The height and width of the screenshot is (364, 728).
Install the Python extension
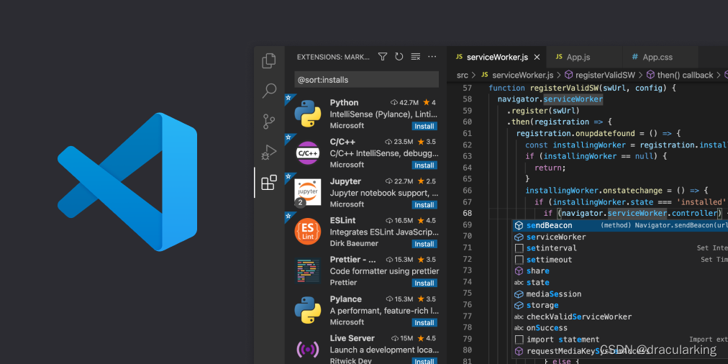click(424, 127)
